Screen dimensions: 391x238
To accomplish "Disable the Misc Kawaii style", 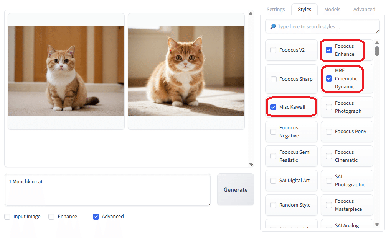I will point(273,107).
